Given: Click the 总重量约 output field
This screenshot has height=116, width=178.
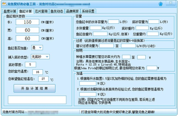Looking at the screenshot, I should (153, 34).
